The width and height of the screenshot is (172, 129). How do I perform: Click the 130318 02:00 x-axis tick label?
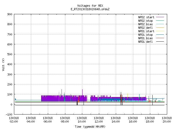coord(14,120)
